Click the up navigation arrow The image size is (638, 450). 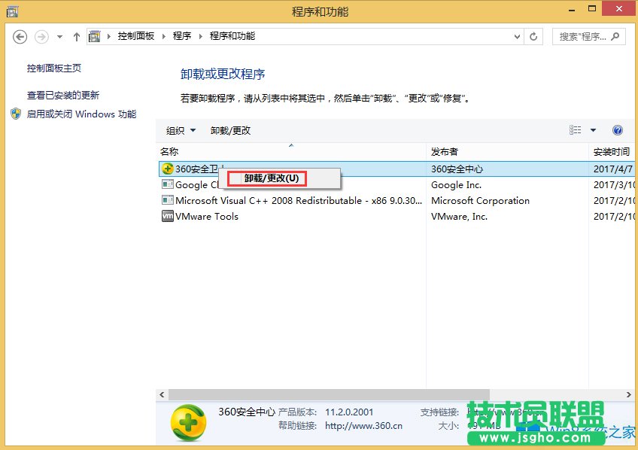77,35
